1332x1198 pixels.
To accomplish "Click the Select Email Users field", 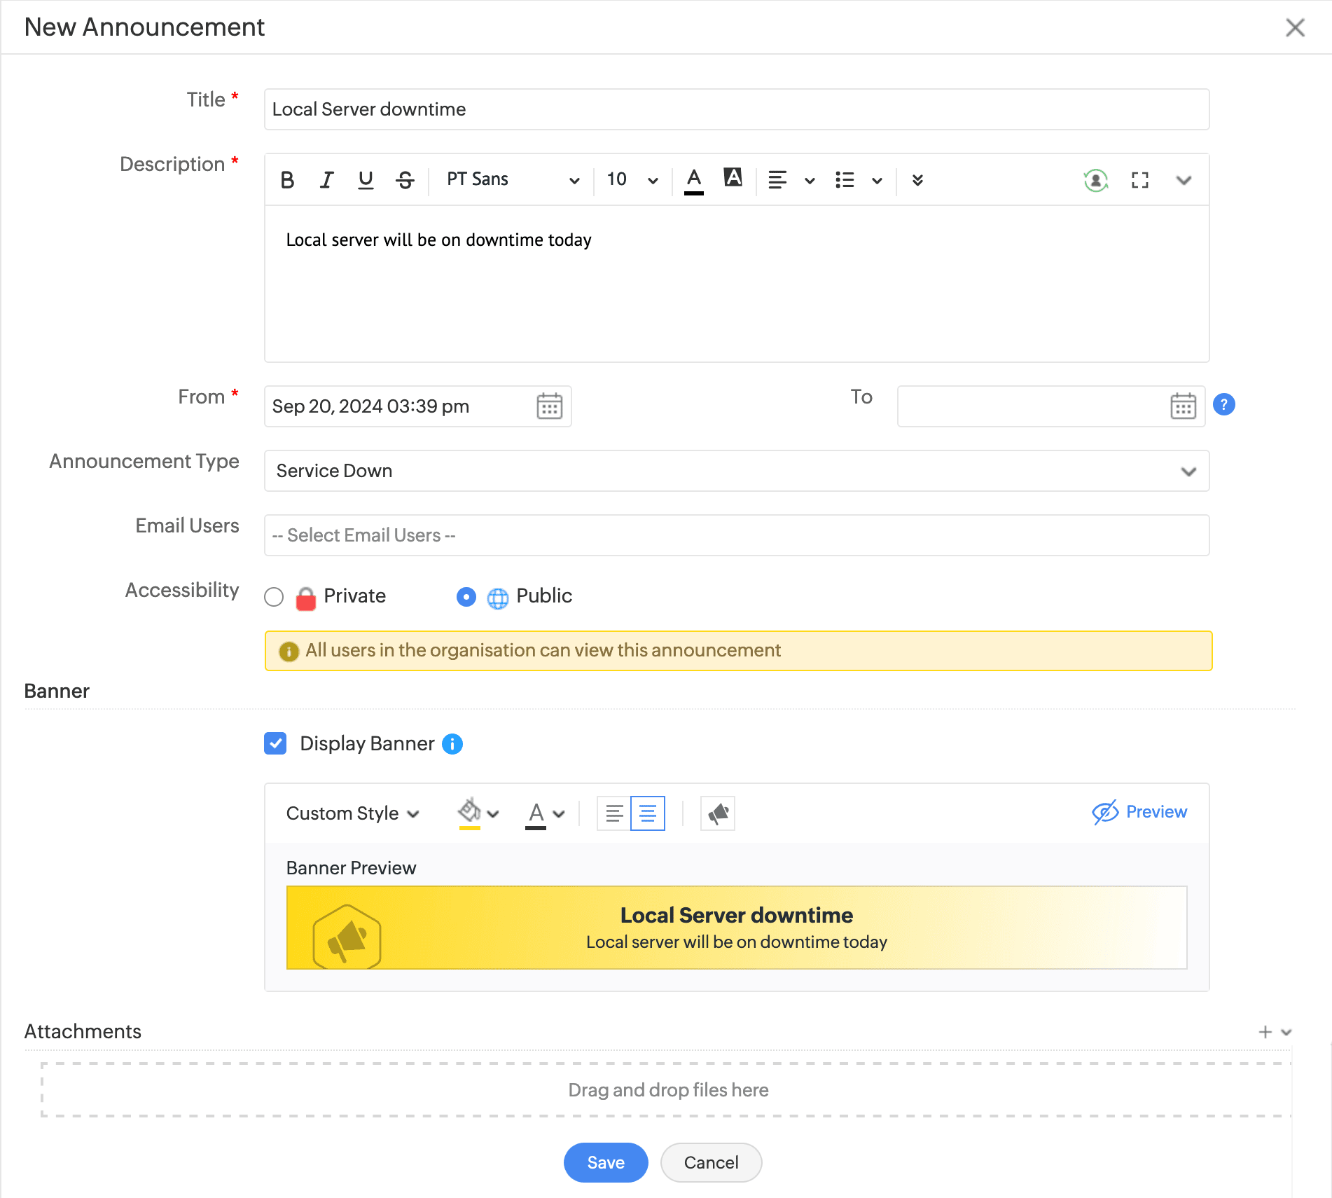I will (736, 535).
